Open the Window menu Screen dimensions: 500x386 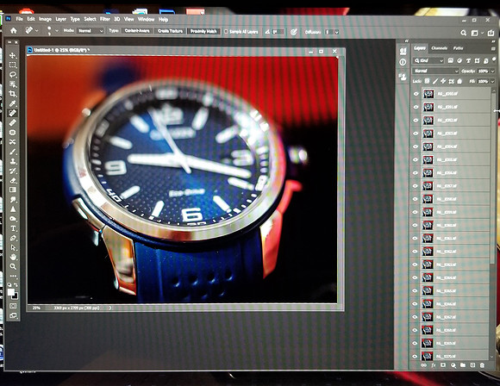coord(146,20)
